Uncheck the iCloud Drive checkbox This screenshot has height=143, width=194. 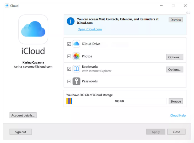69,44
